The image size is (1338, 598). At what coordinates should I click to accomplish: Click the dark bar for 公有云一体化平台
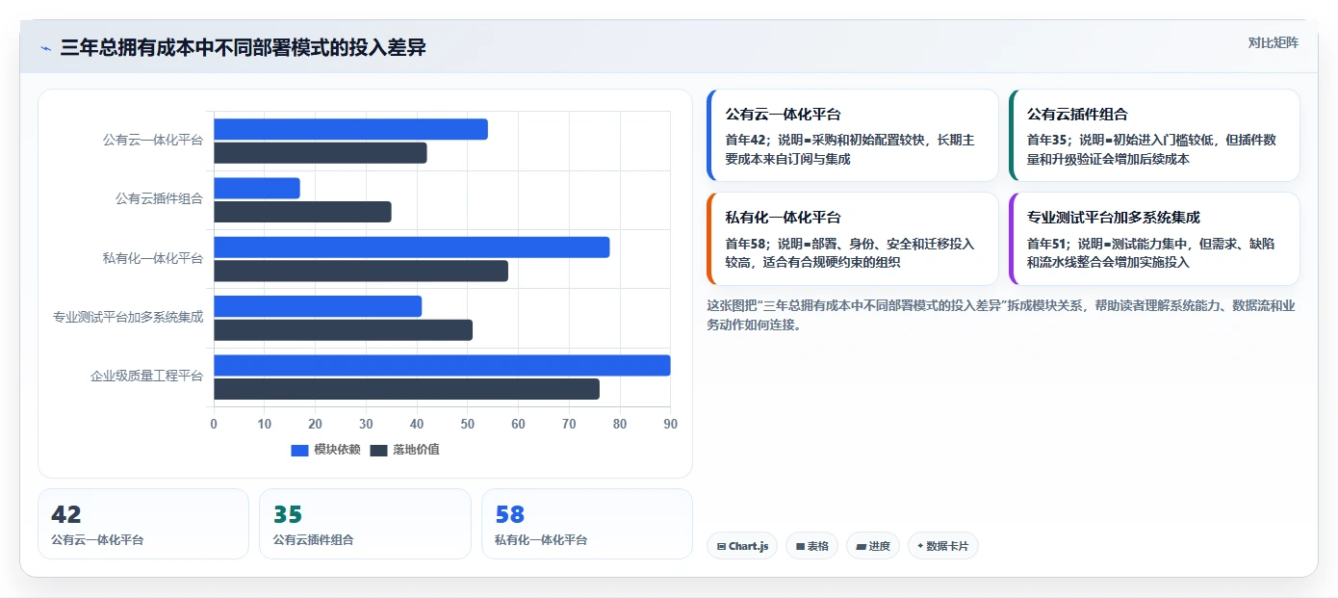click(320, 152)
